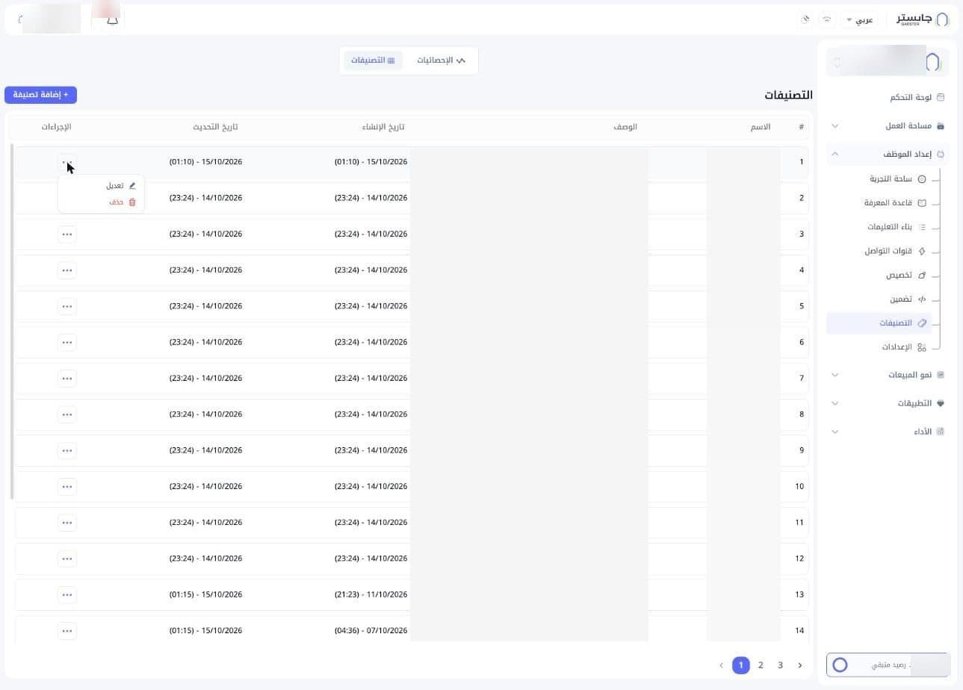Screen dimensions: 963x690
Task: Select the Categories (التصنيفات) tab at the top
Action: pos(373,60)
